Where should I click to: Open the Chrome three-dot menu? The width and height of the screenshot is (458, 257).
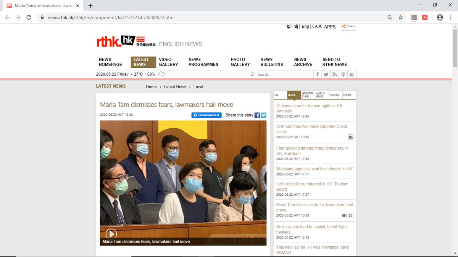click(450, 18)
